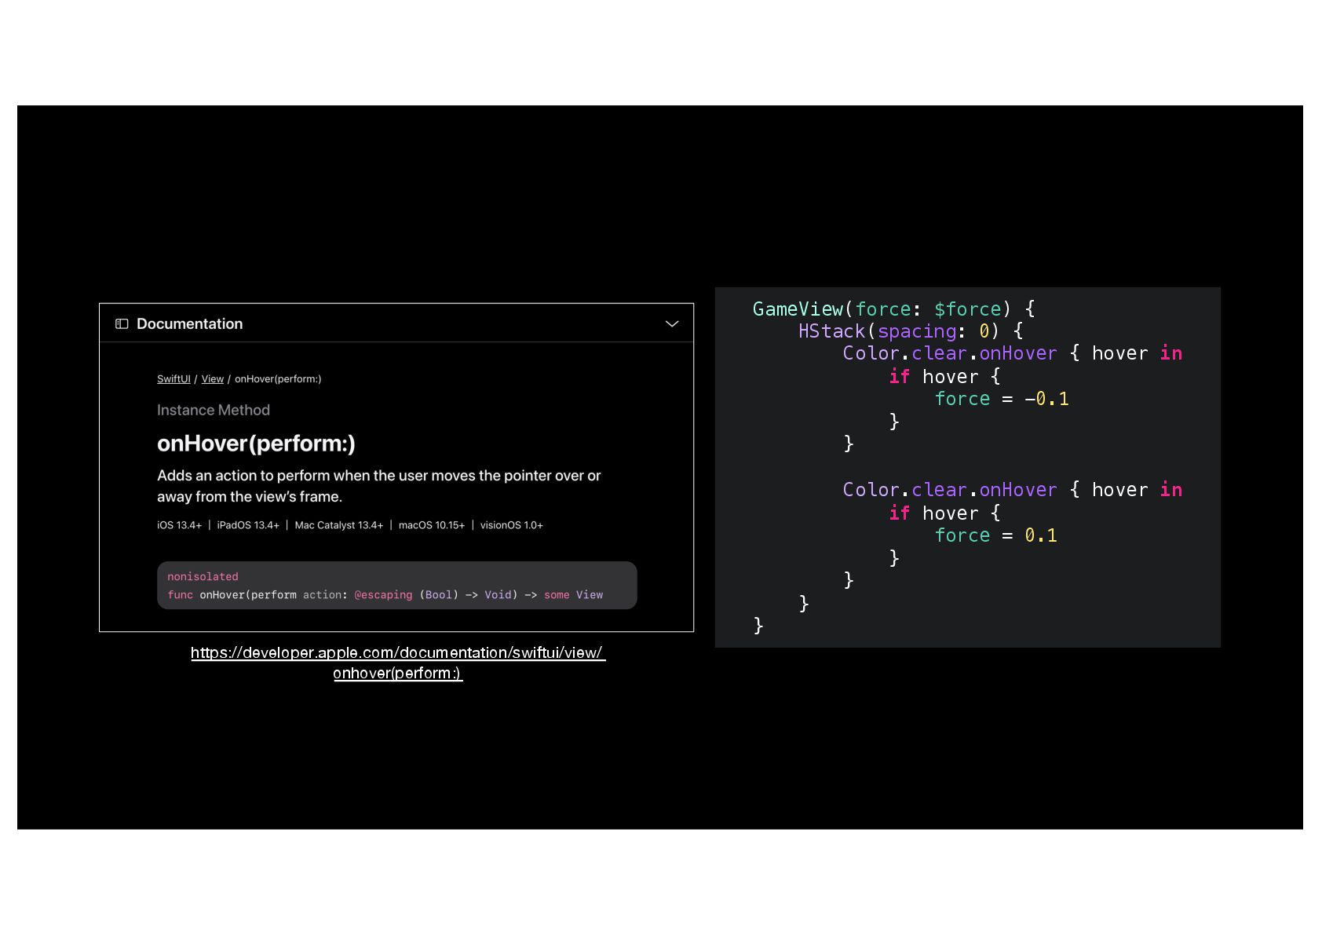1322x935 pixels.
Task: Expand the Documentation chevron dropdown
Action: 672,323
